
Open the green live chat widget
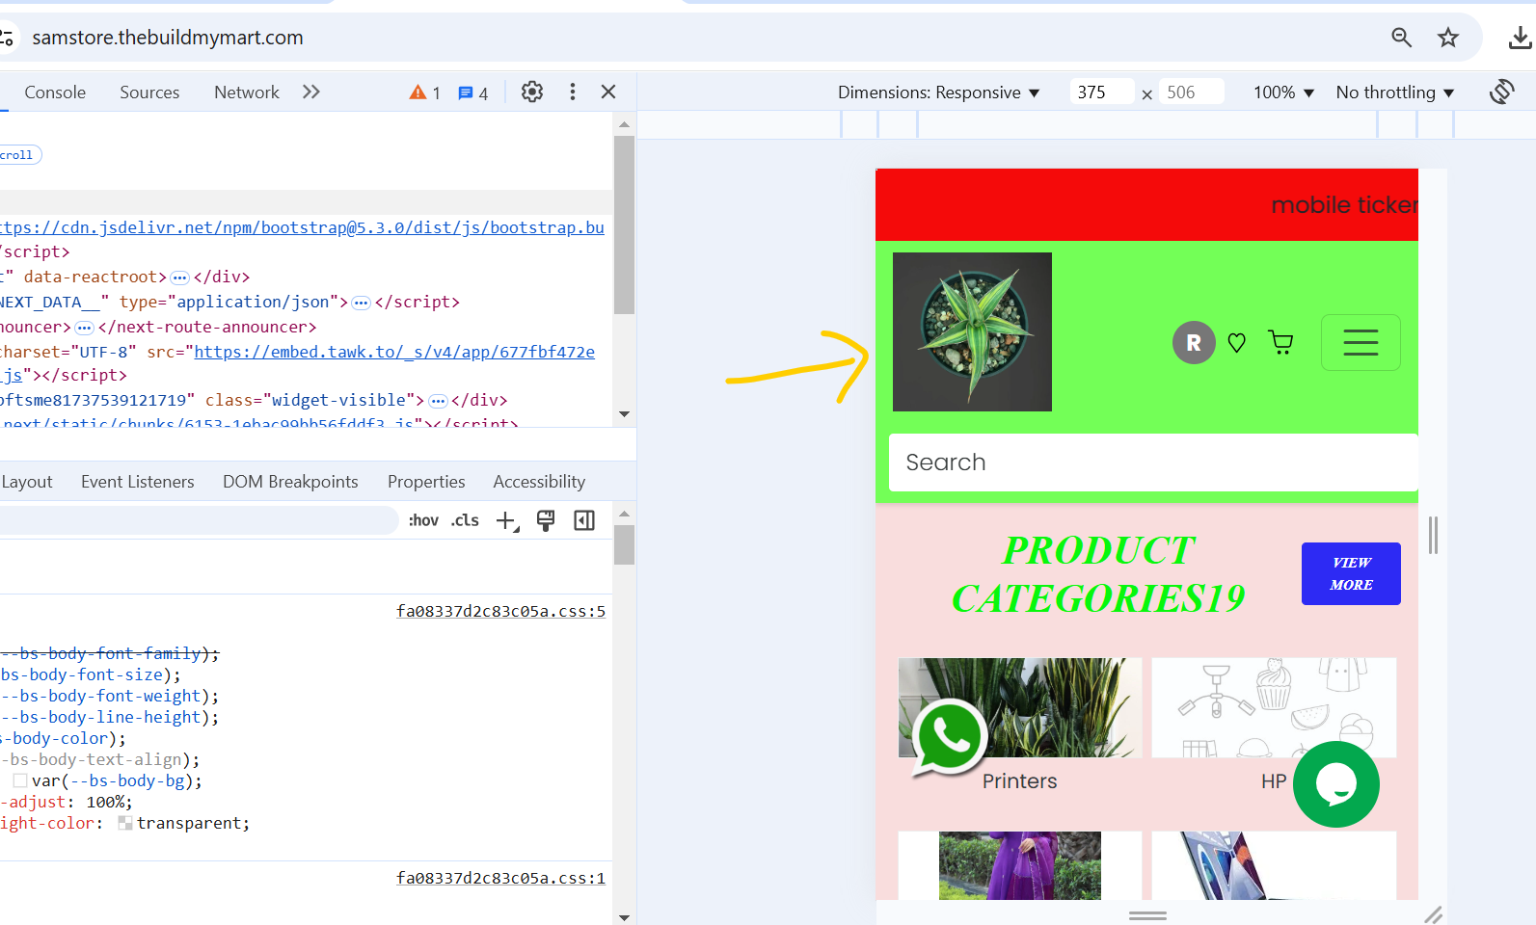click(x=1336, y=784)
